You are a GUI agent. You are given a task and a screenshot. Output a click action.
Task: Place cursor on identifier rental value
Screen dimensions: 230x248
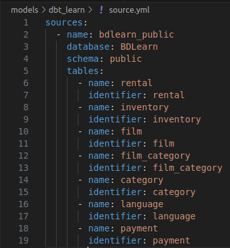(169, 95)
